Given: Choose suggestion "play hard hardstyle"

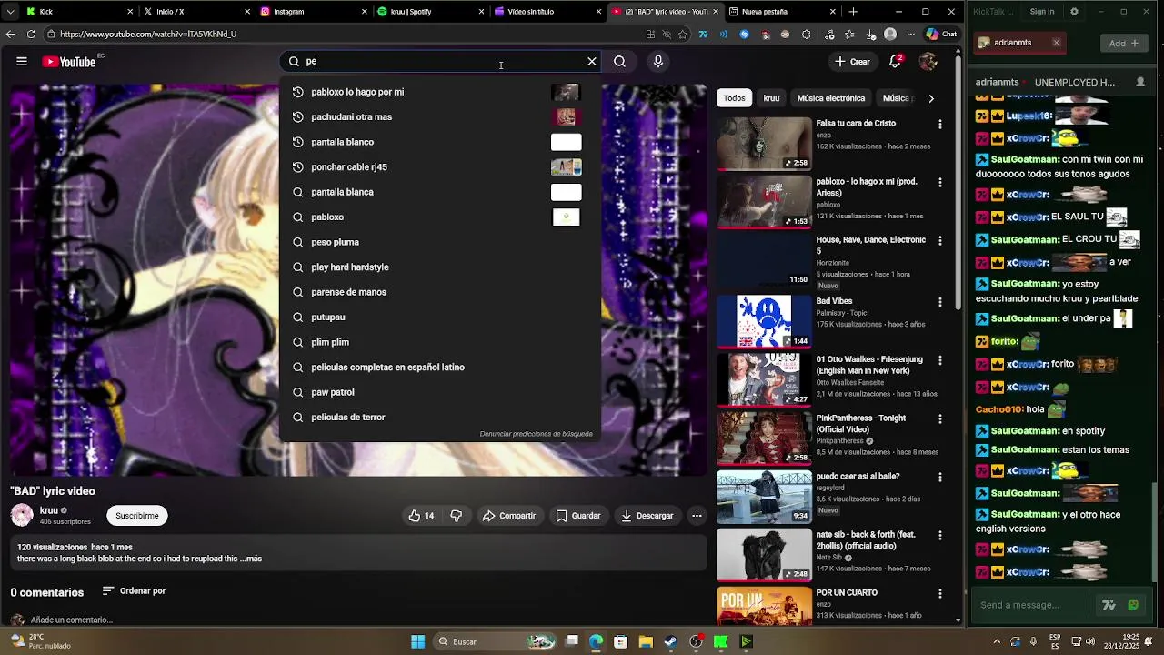Looking at the screenshot, I should click(x=439, y=267).
